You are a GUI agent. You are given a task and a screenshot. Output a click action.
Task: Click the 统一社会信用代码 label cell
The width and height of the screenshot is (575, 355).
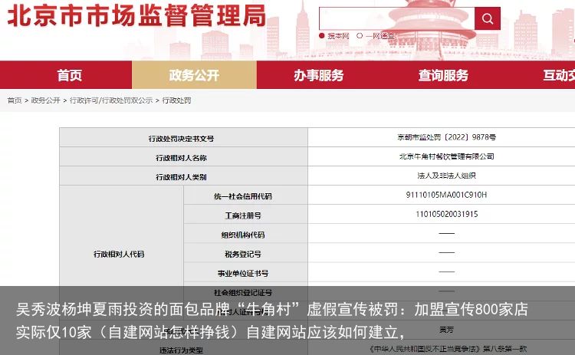tap(245, 196)
